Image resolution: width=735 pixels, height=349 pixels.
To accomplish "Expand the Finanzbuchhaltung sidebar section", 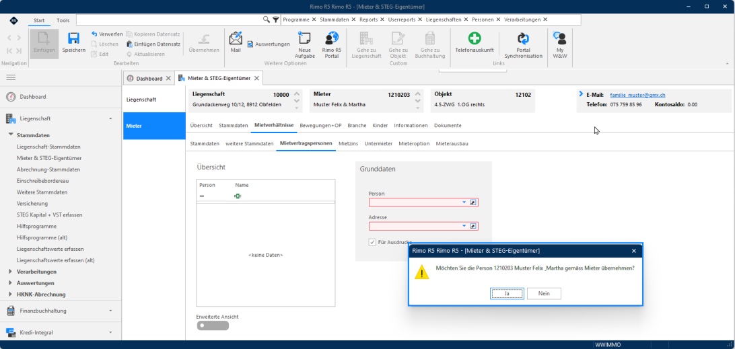I will (x=110, y=311).
